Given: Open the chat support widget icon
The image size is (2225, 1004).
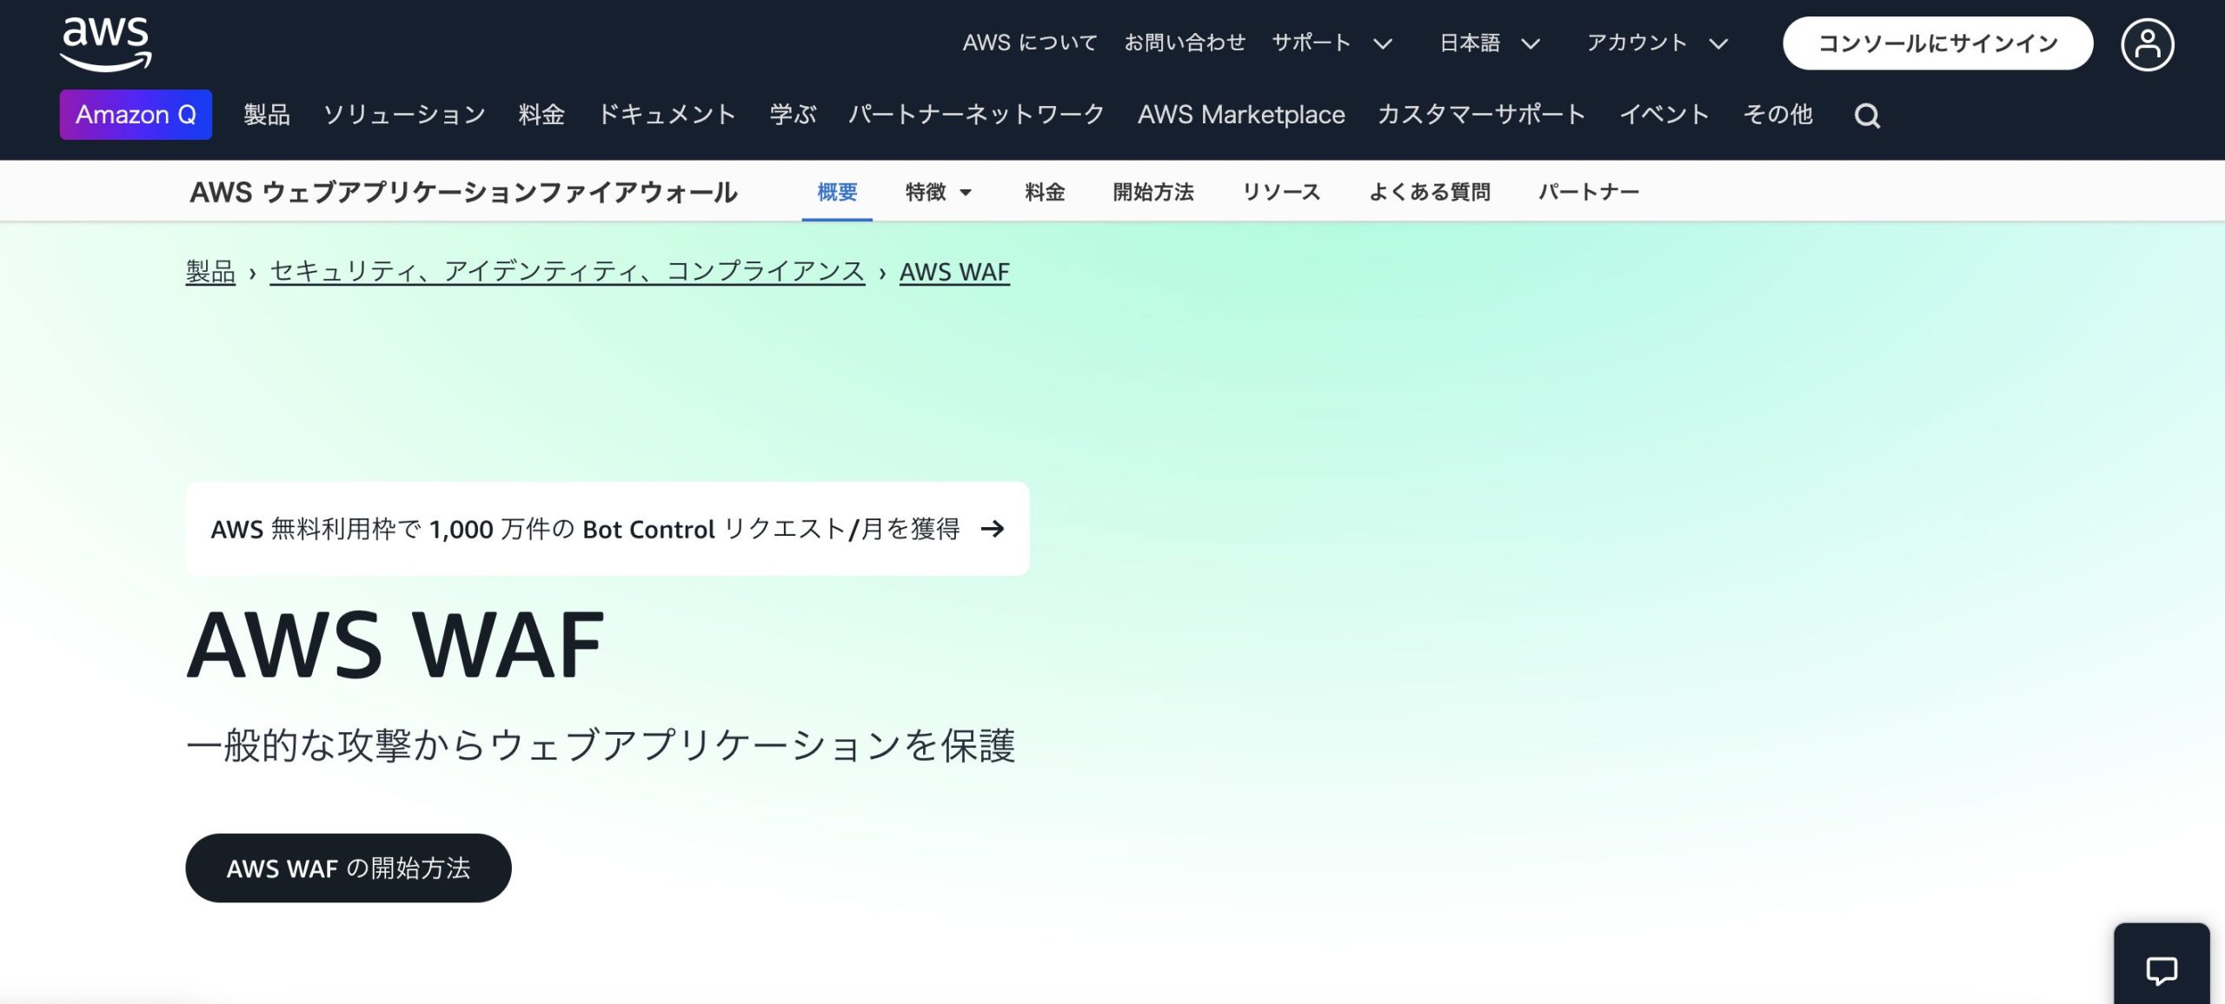Looking at the screenshot, I should pos(2162,969).
